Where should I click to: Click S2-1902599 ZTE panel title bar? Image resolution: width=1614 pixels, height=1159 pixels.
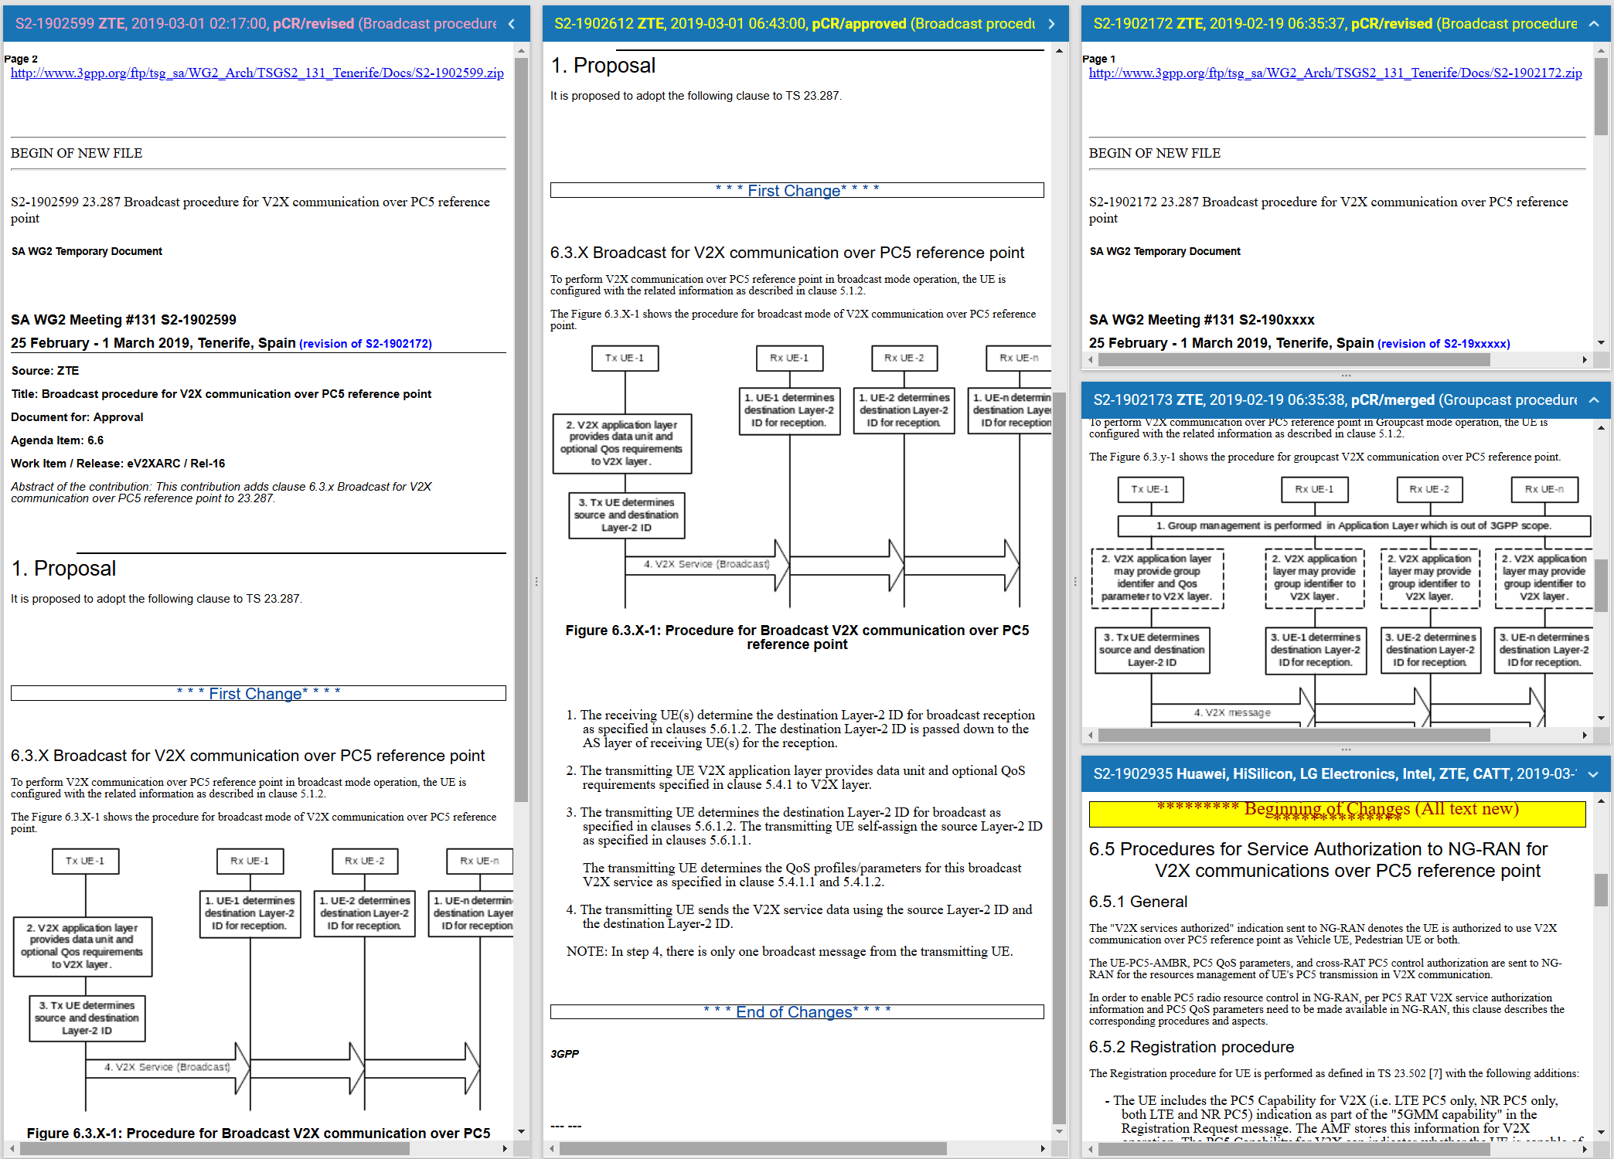click(x=267, y=24)
